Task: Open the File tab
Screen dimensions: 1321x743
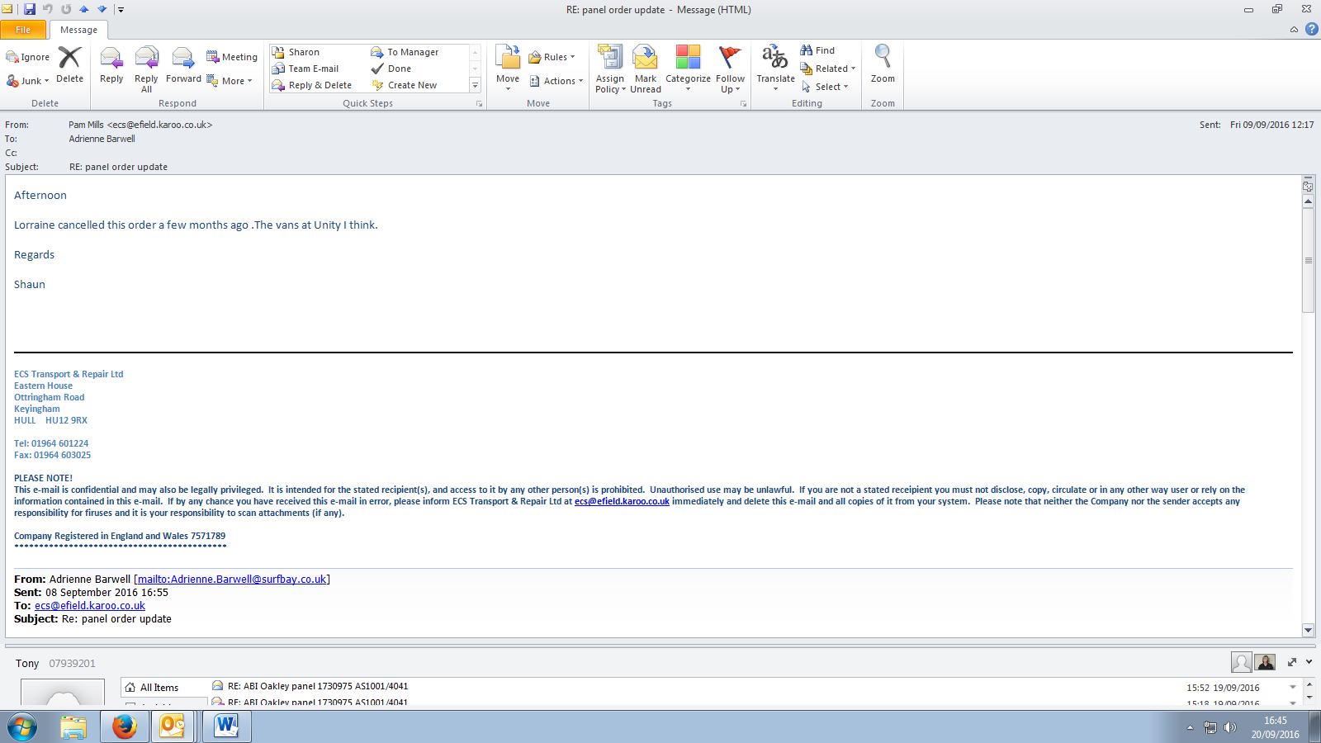Action: [23, 30]
